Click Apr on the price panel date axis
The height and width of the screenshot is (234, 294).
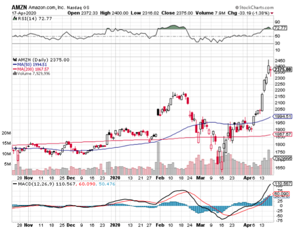click(247, 178)
